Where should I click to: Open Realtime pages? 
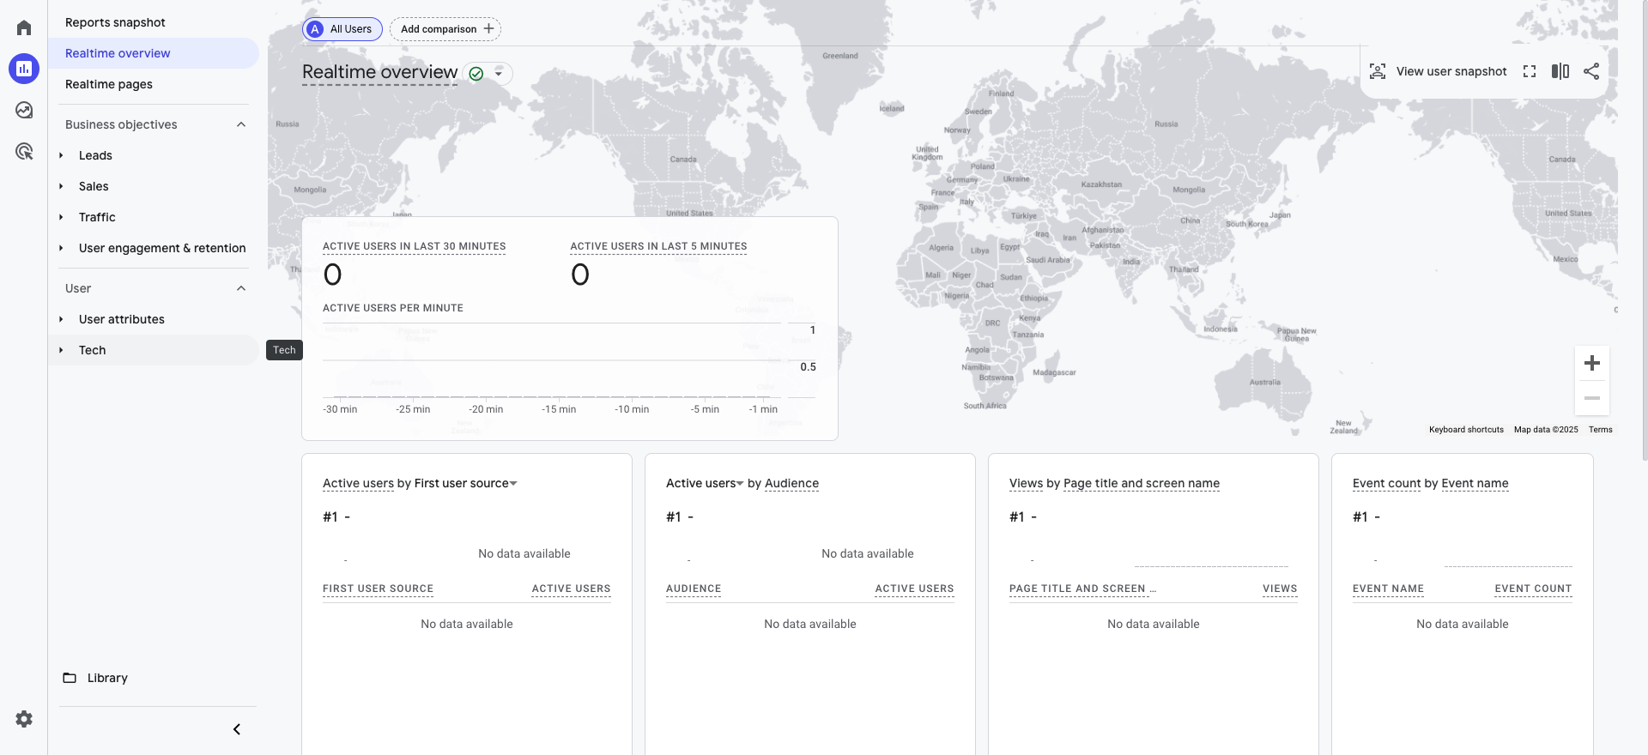point(109,84)
